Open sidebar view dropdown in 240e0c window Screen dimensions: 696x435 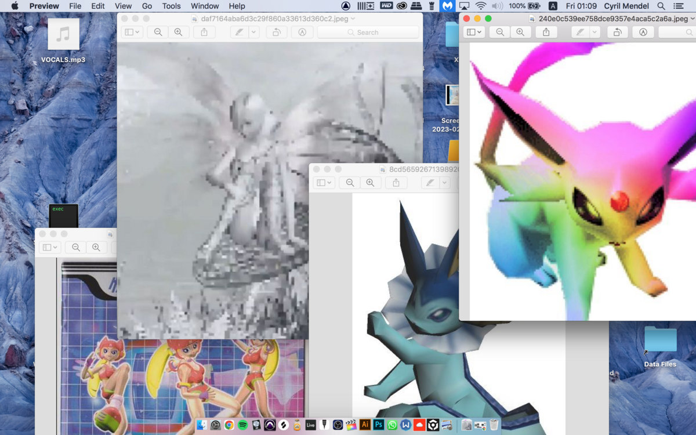pos(474,32)
